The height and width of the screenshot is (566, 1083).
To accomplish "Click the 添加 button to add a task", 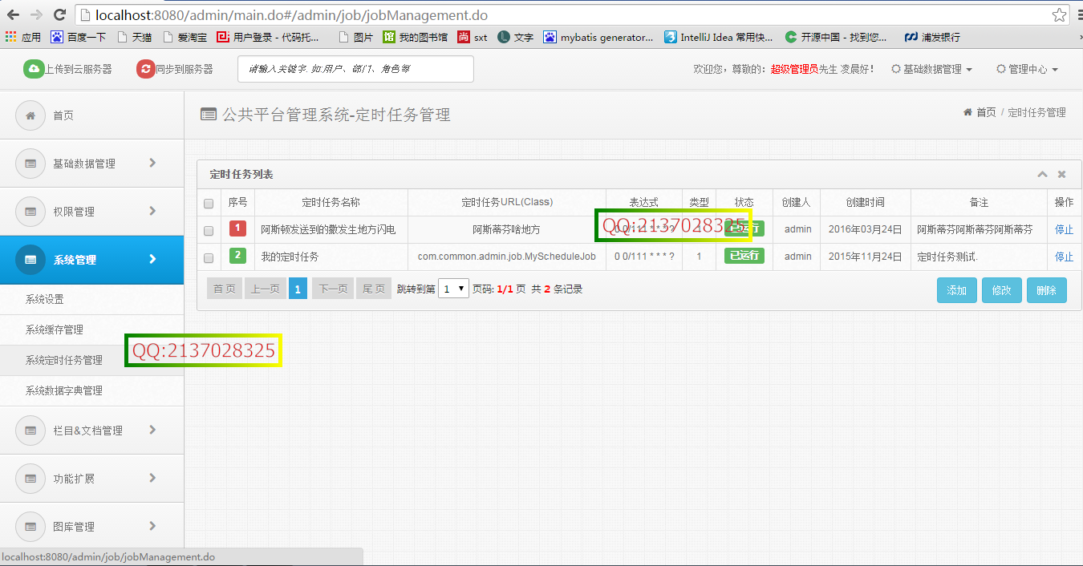I will (x=956, y=289).
